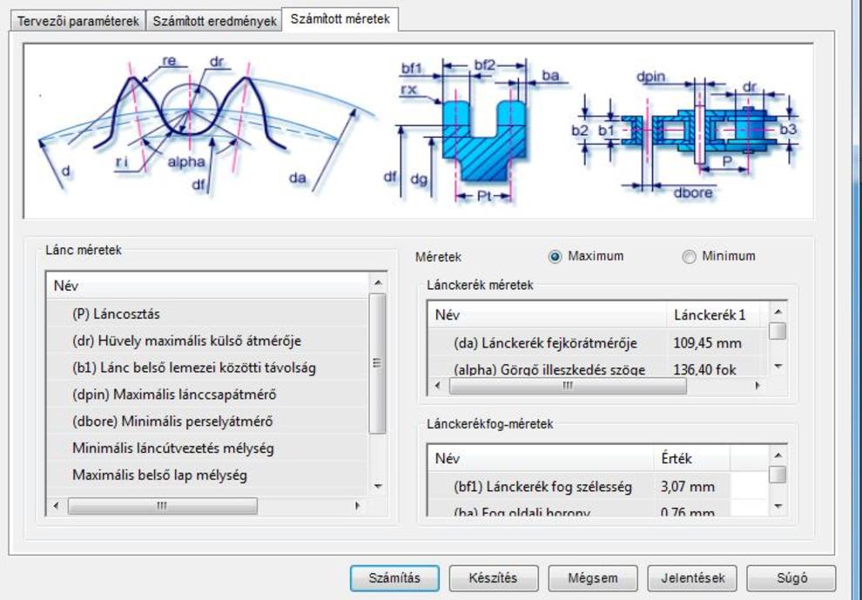The width and height of the screenshot is (862, 600).
Task: Open the Számított eredmények tab
Action: tap(214, 21)
